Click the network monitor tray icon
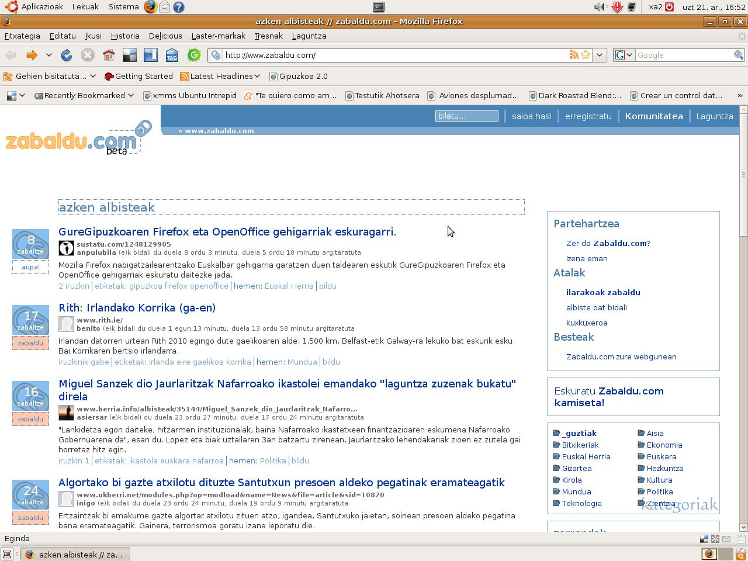The width and height of the screenshot is (748, 561). (632, 7)
